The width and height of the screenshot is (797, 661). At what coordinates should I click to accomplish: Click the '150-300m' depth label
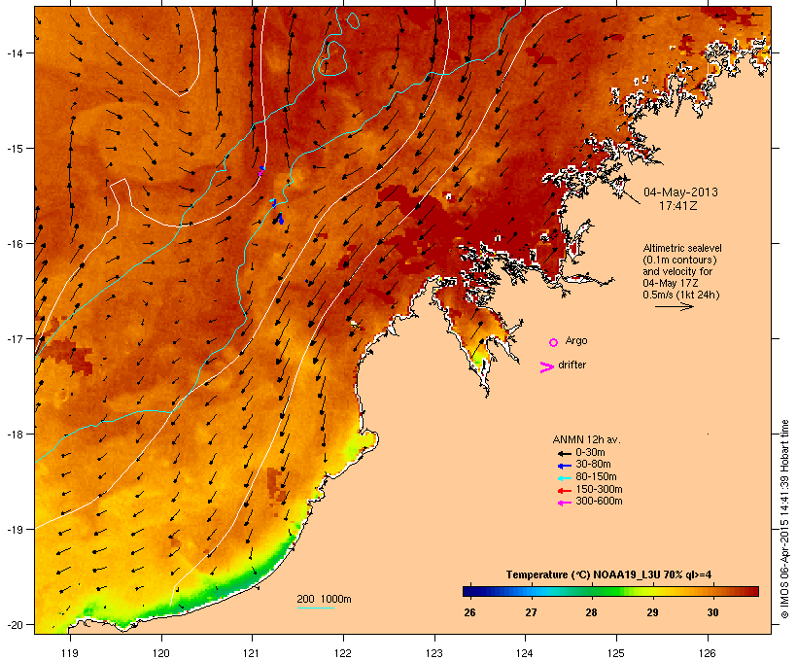pyautogui.click(x=599, y=490)
